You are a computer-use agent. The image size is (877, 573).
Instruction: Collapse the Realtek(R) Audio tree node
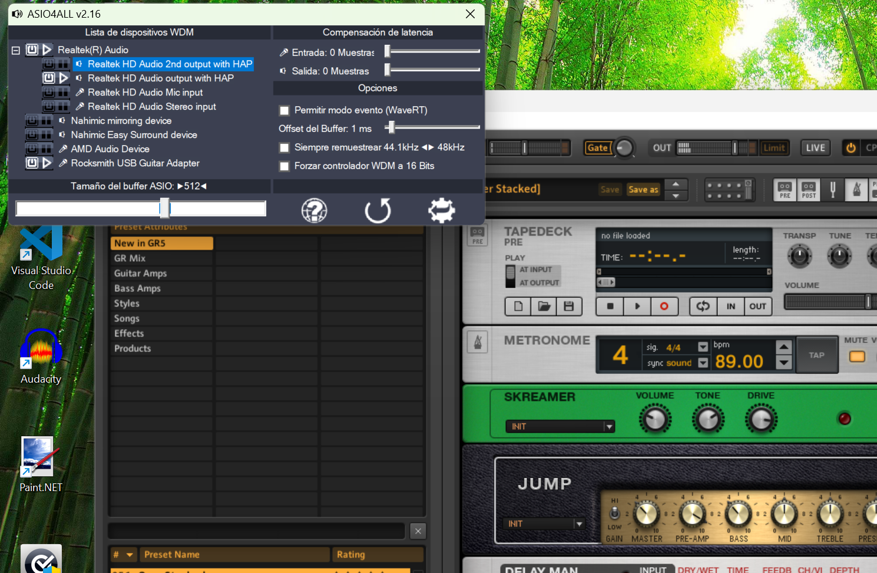[x=16, y=50]
